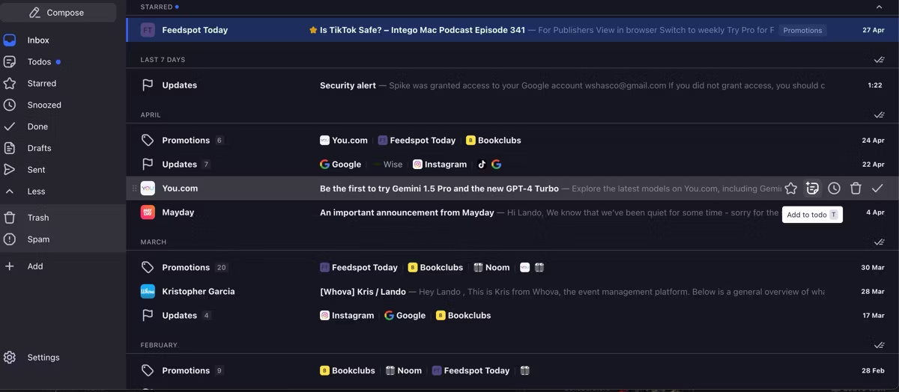Image resolution: width=899 pixels, height=392 pixels.
Task: Click the clock icon beside Snoozed
Action: tap(10, 105)
